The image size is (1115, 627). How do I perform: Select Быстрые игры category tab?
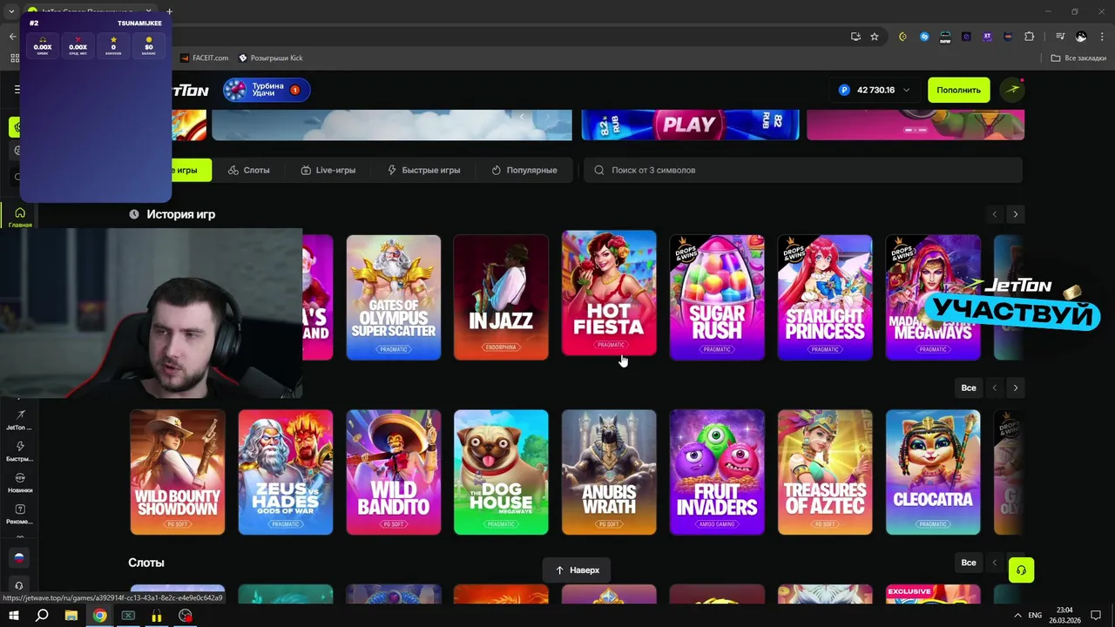(x=423, y=170)
